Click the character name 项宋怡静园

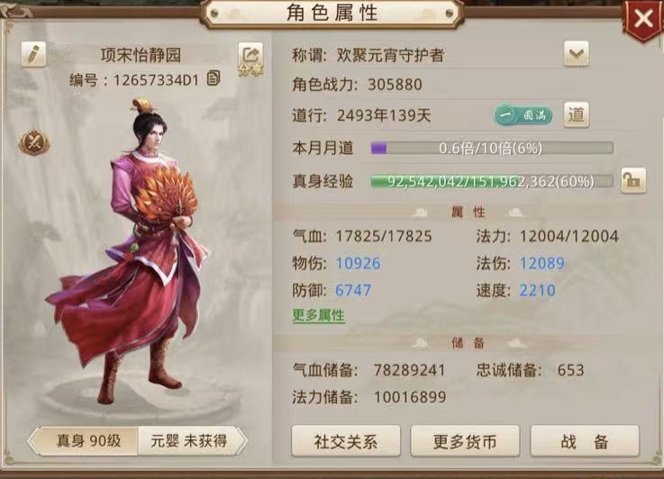coord(141,55)
